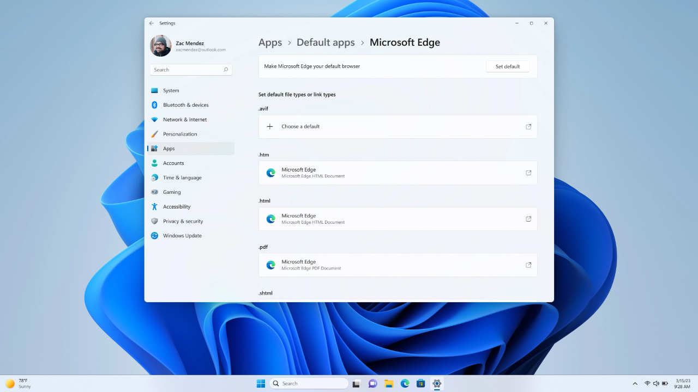Viewport: 698px width, 392px height.
Task: Change default app for .pdf
Action: pos(398,265)
